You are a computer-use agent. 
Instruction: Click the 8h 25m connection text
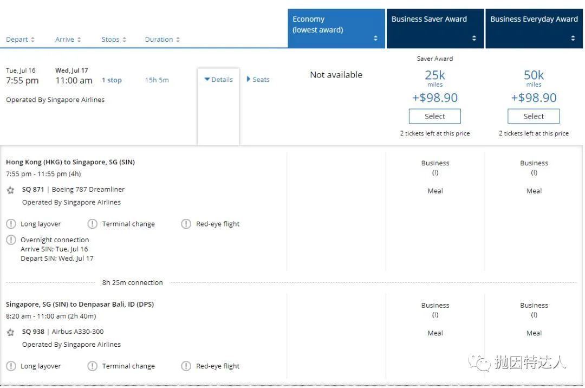[133, 283]
